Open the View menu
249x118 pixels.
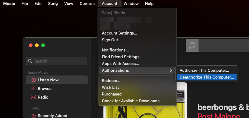click(x=69, y=3)
